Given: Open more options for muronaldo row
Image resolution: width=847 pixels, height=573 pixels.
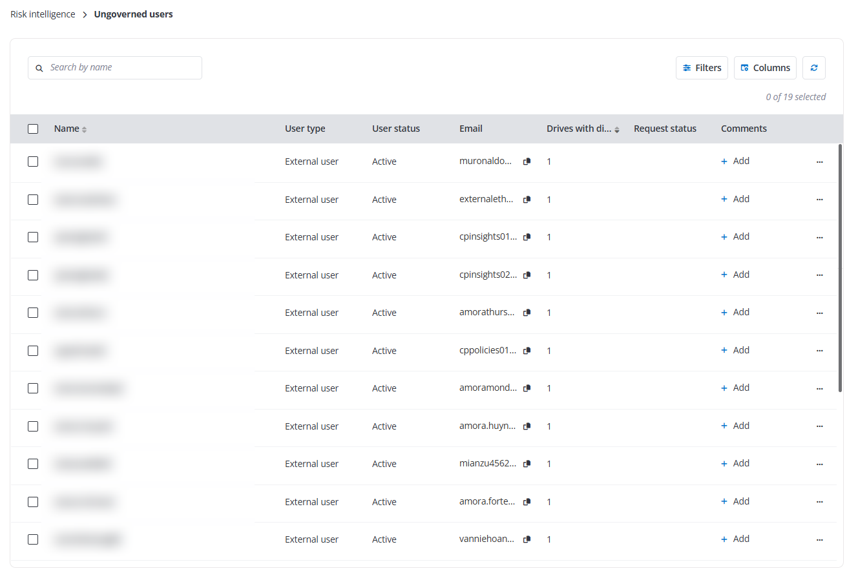Looking at the screenshot, I should coord(819,162).
